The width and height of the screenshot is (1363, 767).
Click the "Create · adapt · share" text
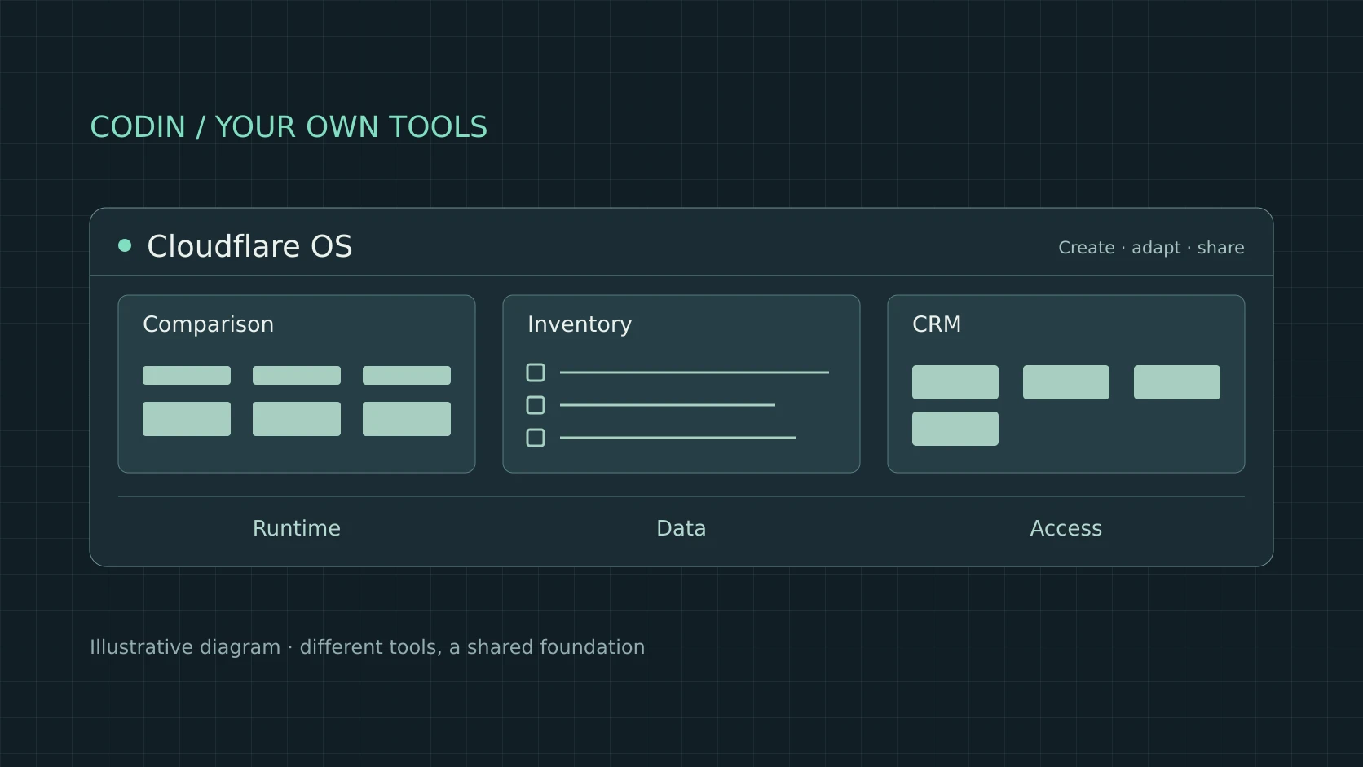pos(1151,248)
